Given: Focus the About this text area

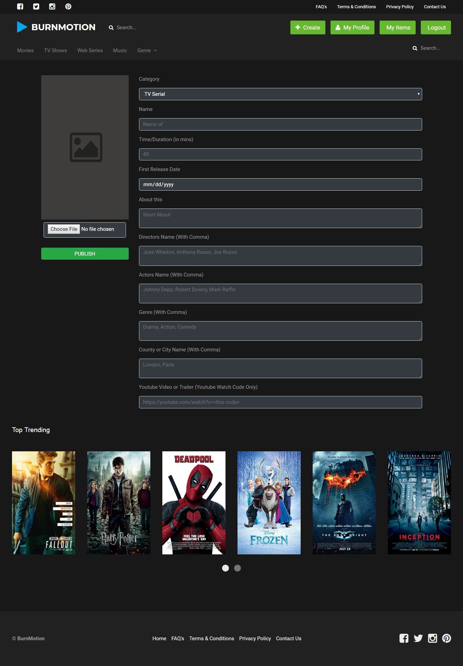Looking at the screenshot, I should (280, 218).
